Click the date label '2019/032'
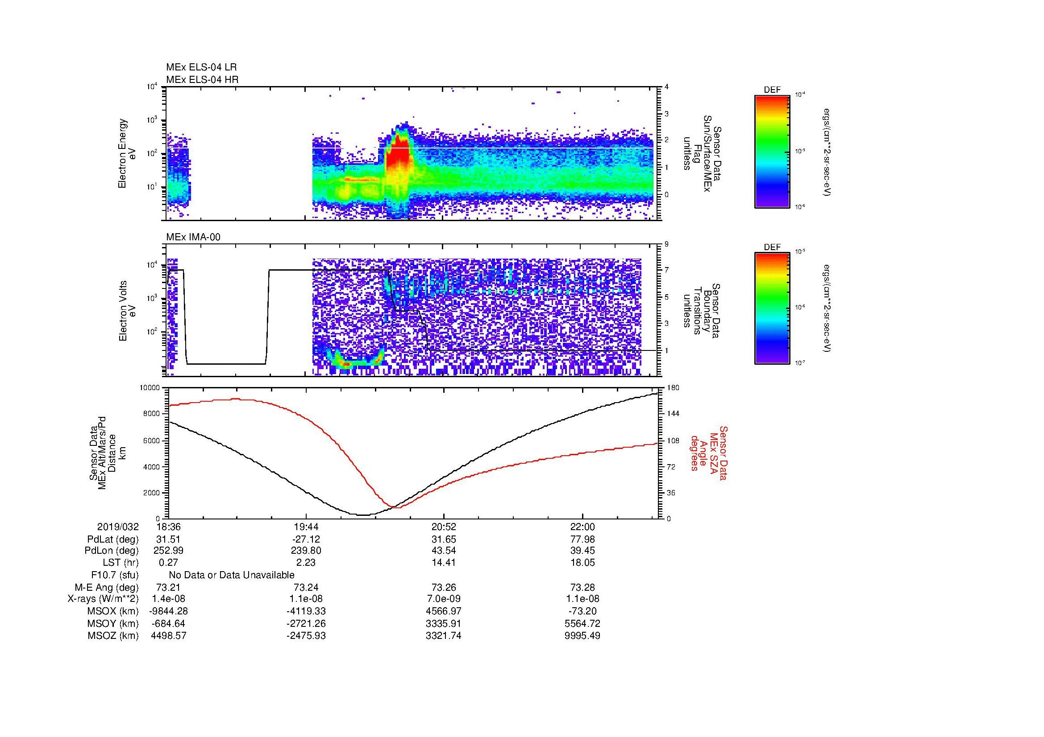The image size is (1044, 737). [x=118, y=527]
